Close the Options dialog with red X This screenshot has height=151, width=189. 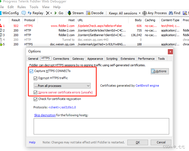pyautogui.click(x=170, y=52)
